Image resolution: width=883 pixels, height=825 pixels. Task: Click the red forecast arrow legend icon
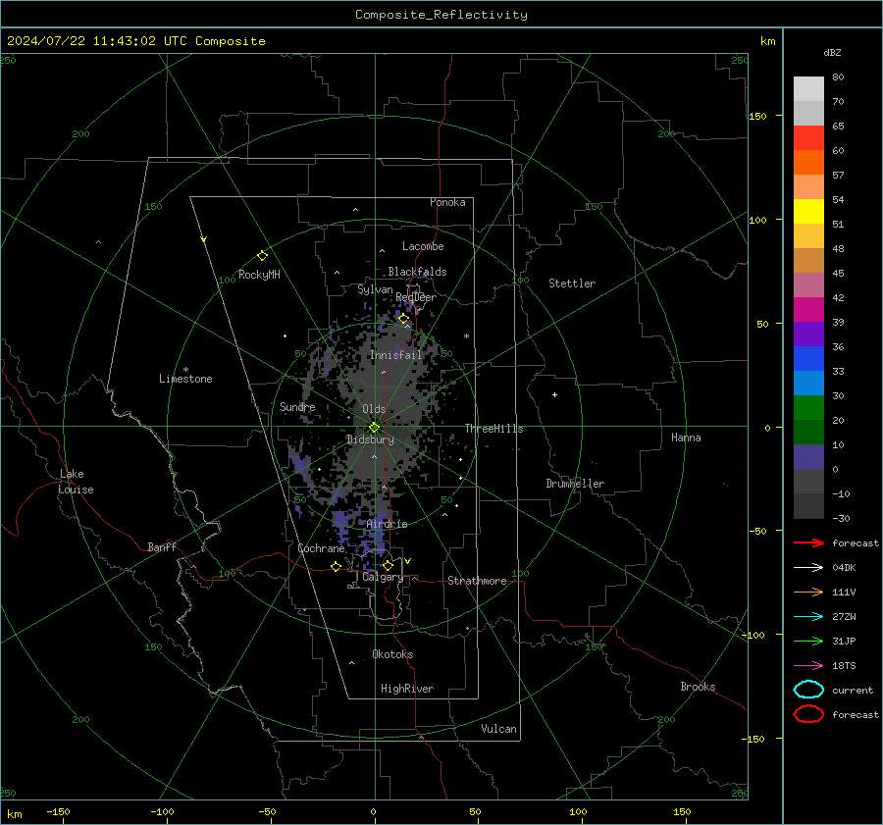(x=808, y=542)
